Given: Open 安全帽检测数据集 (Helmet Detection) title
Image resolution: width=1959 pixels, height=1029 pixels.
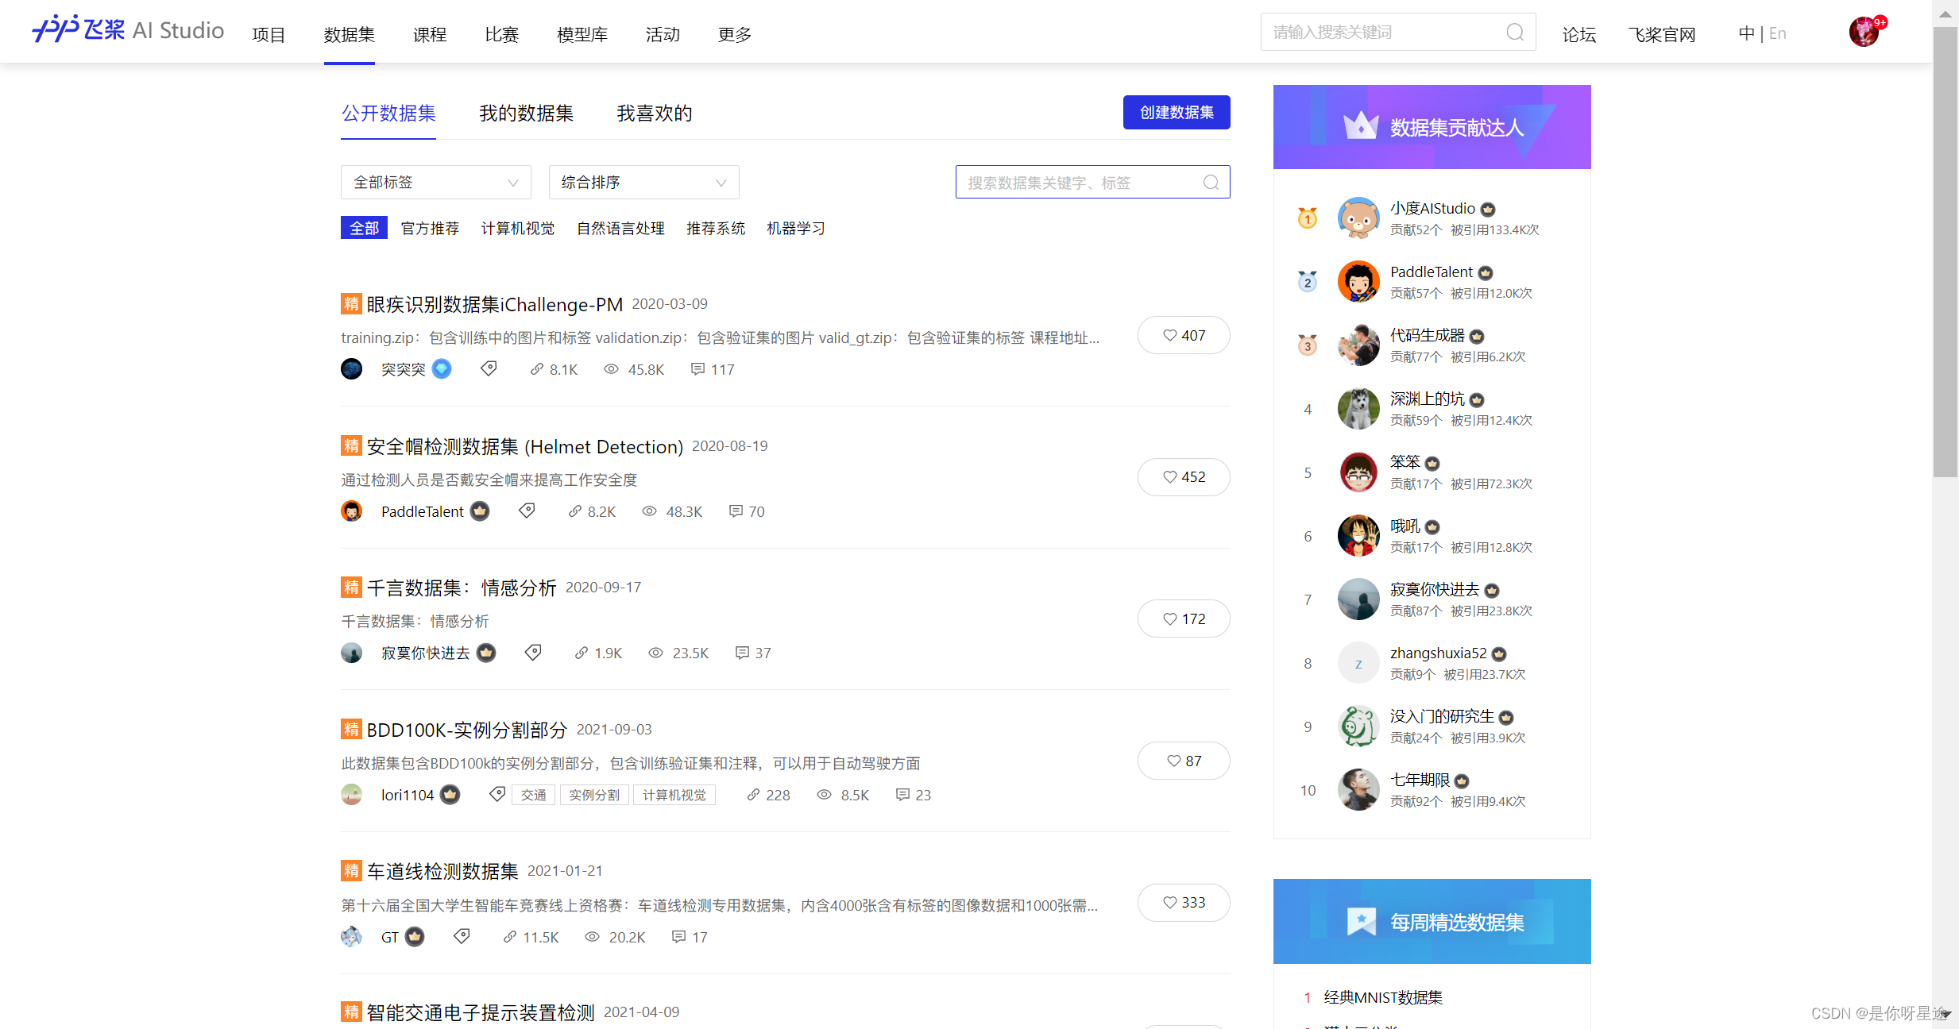Looking at the screenshot, I should pos(524,446).
